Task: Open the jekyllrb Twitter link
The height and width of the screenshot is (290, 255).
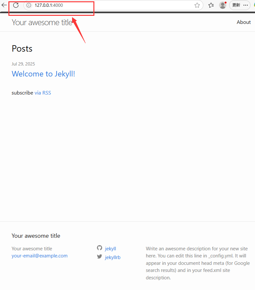Action: (x=113, y=257)
